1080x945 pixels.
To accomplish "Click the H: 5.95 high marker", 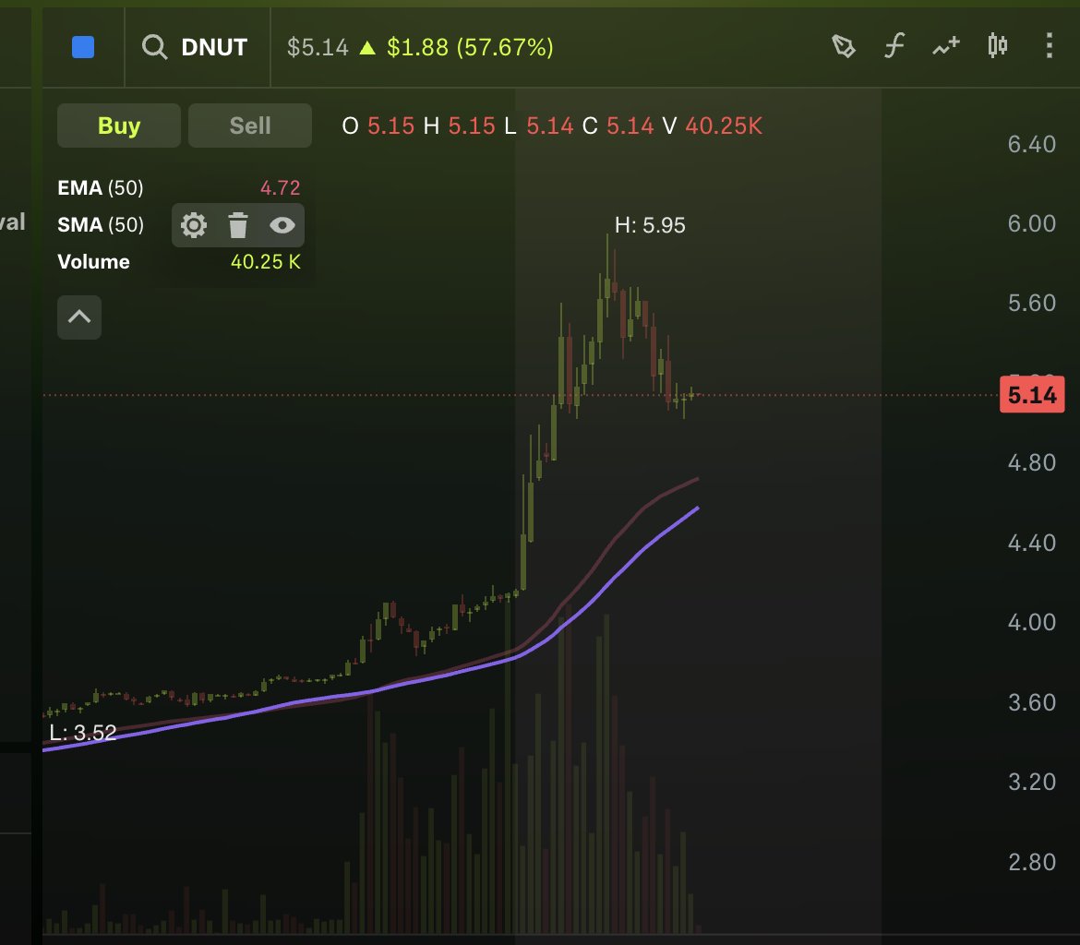I will 650,225.
